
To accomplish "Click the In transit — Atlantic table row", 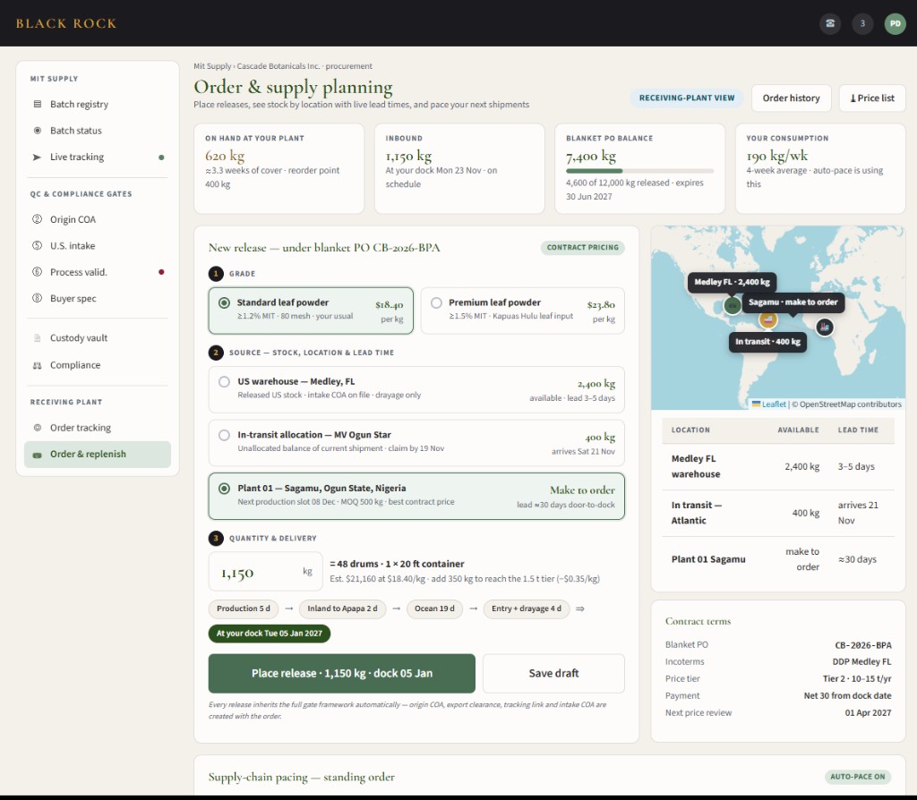I will (x=778, y=513).
